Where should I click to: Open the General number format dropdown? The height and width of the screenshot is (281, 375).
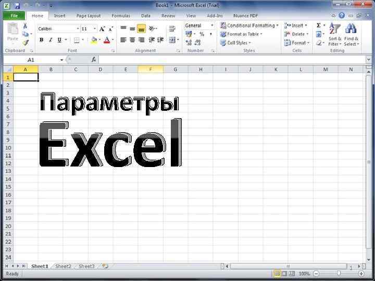[x=212, y=25]
